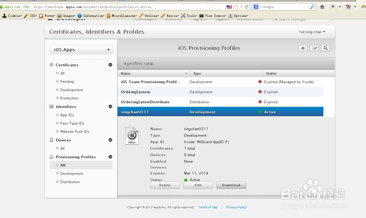This screenshot has width=366, height=218.
Task: Click the Certificates section icon
Action: [51, 65]
